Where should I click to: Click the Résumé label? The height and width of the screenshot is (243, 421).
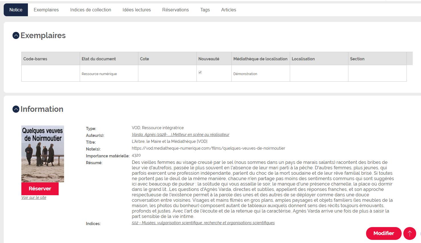pos(94,163)
